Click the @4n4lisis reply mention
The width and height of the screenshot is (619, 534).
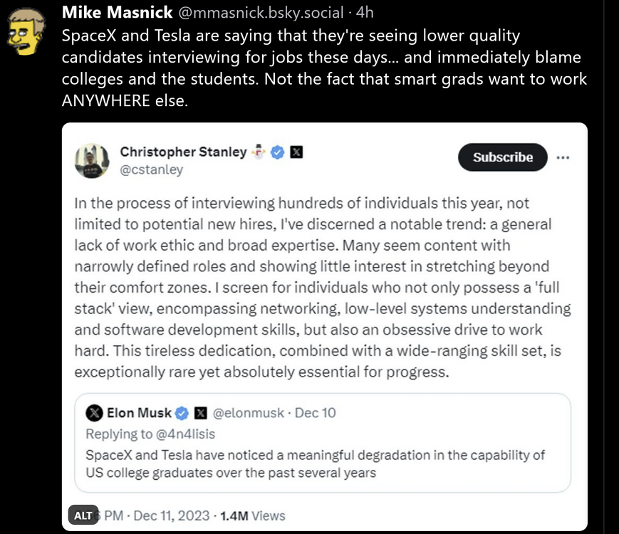(185, 434)
